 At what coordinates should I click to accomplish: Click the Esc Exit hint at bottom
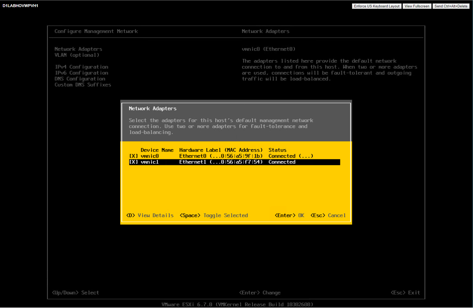(x=405, y=293)
